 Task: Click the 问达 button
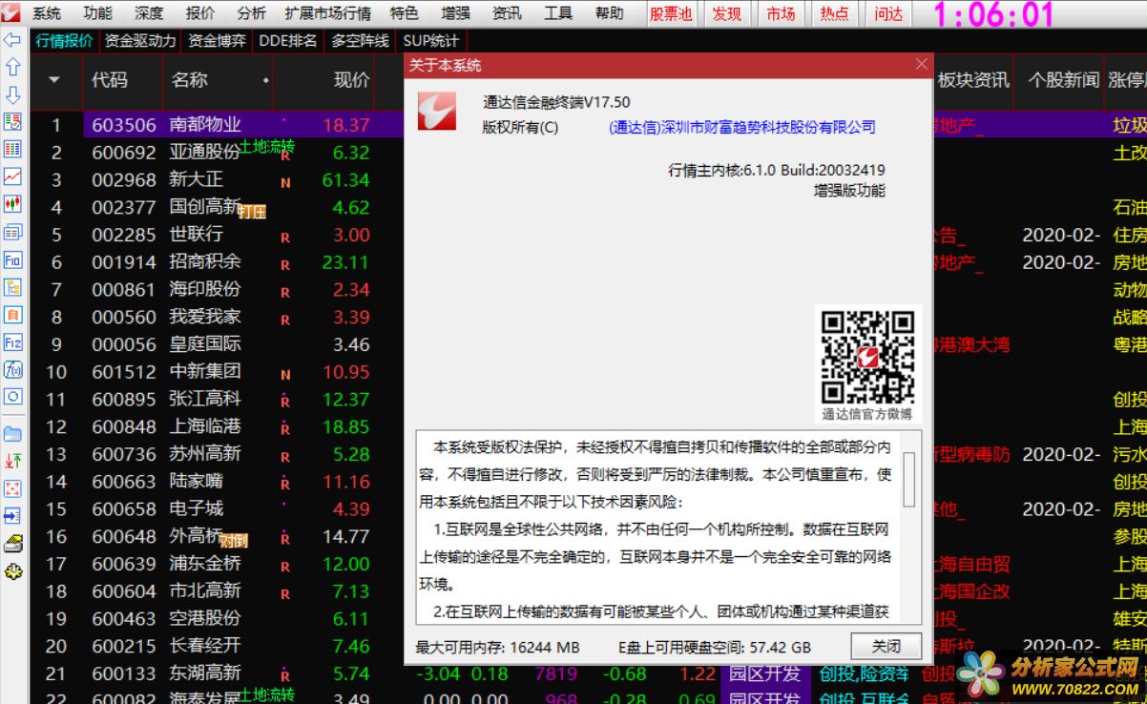click(x=889, y=13)
